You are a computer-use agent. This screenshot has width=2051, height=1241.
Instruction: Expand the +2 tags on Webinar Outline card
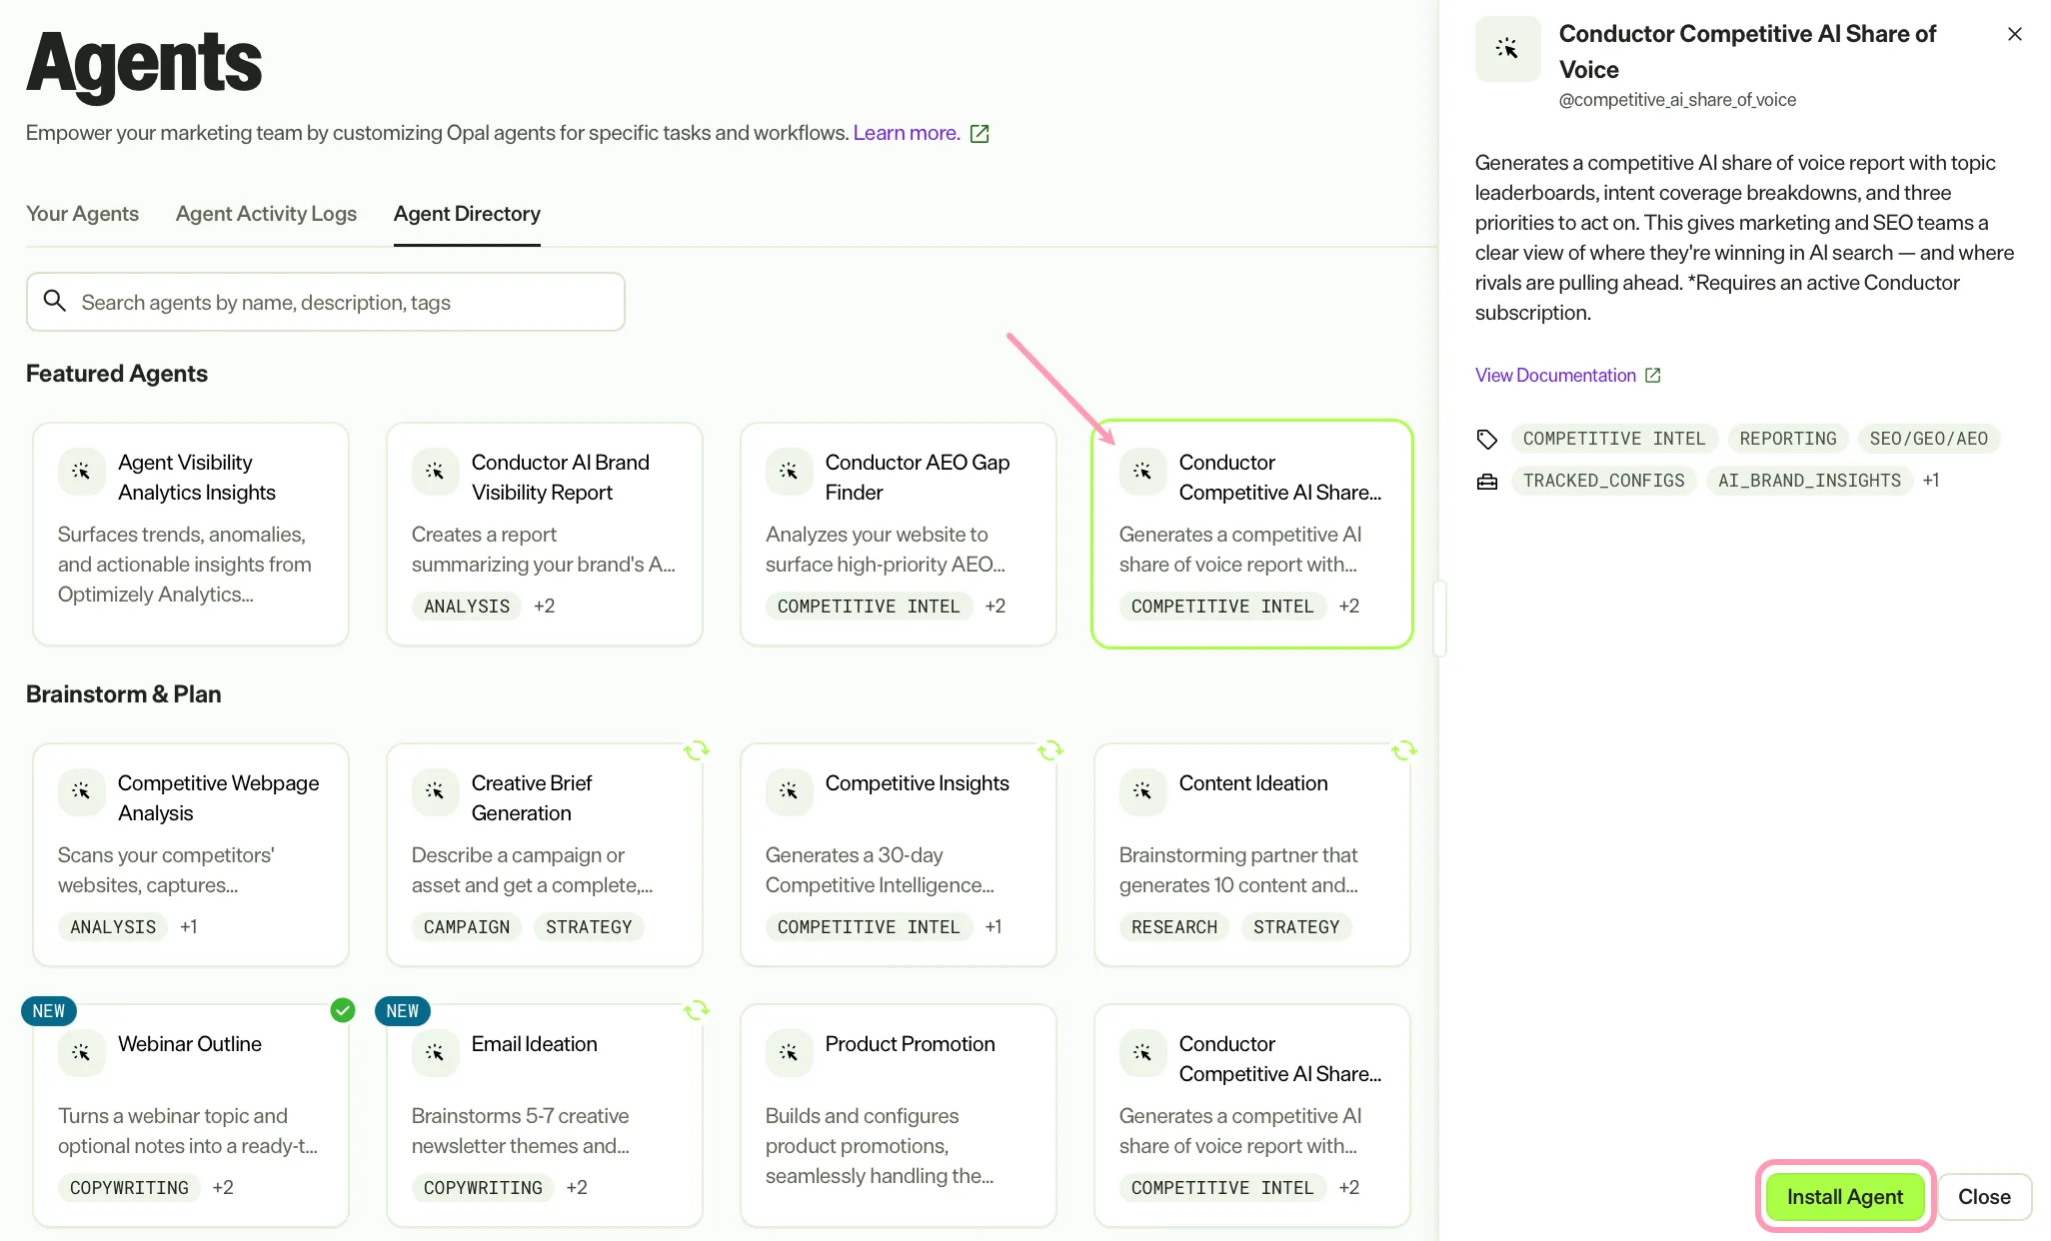coord(223,1188)
